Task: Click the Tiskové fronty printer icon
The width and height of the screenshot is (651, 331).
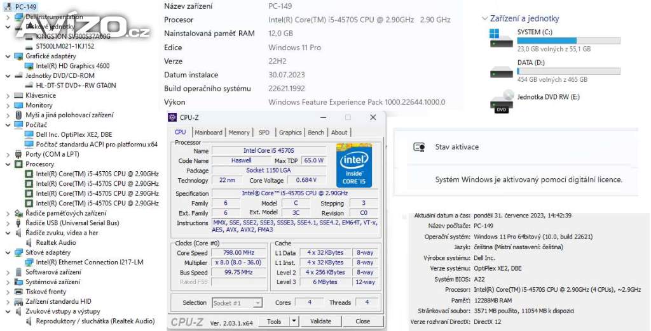Action: [18, 292]
